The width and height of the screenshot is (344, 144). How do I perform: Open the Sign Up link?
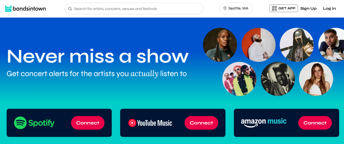[308, 9]
